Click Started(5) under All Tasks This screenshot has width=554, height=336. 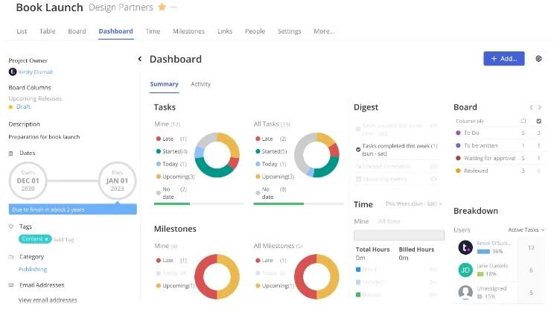coord(271,151)
